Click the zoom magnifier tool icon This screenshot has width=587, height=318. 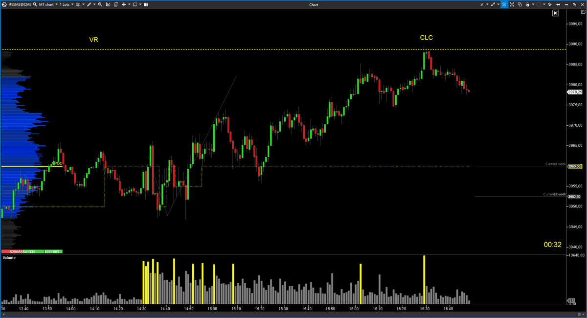pyautogui.click(x=100, y=4)
